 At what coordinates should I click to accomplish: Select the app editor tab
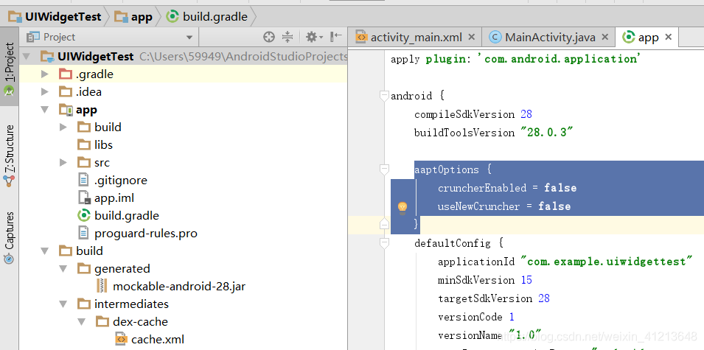647,38
